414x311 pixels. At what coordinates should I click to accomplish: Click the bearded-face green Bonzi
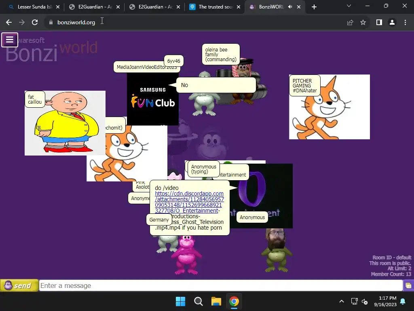pos(277,250)
